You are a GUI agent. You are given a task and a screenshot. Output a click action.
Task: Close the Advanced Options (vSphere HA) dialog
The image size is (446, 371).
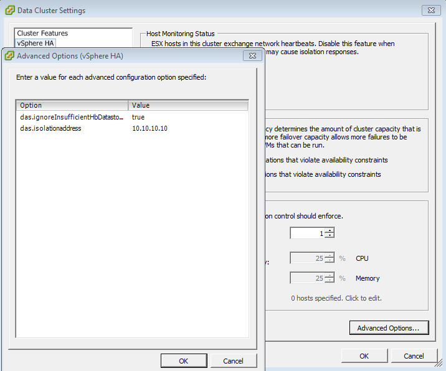coord(252,56)
